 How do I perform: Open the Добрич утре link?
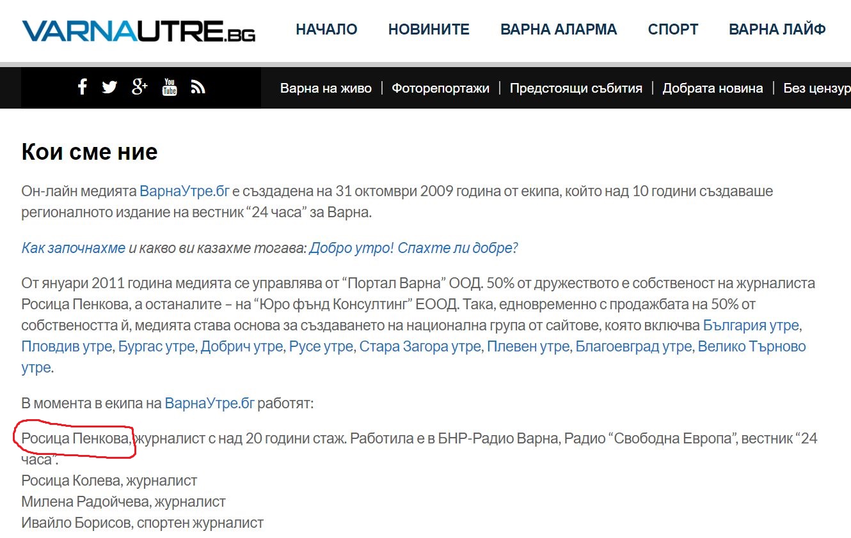tap(242, 346)
